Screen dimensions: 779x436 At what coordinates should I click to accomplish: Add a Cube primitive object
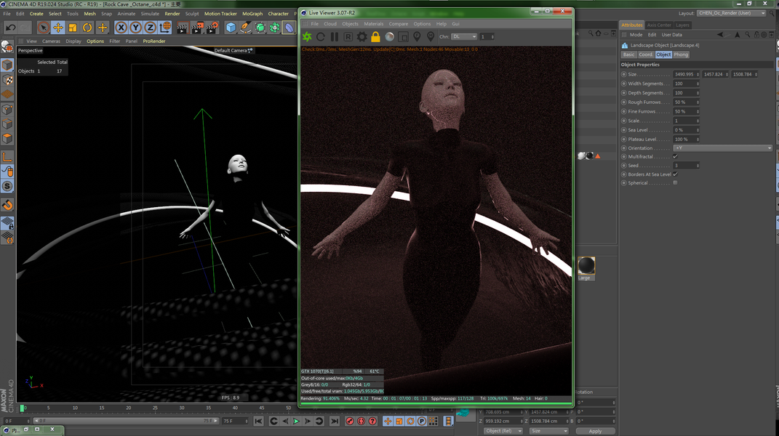click(231, 28)
